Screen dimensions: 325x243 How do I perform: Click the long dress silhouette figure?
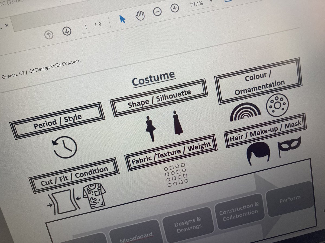(x=178, y=122)
